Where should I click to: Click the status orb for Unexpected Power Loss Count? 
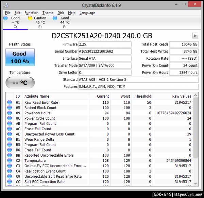(x=10, y=134)
